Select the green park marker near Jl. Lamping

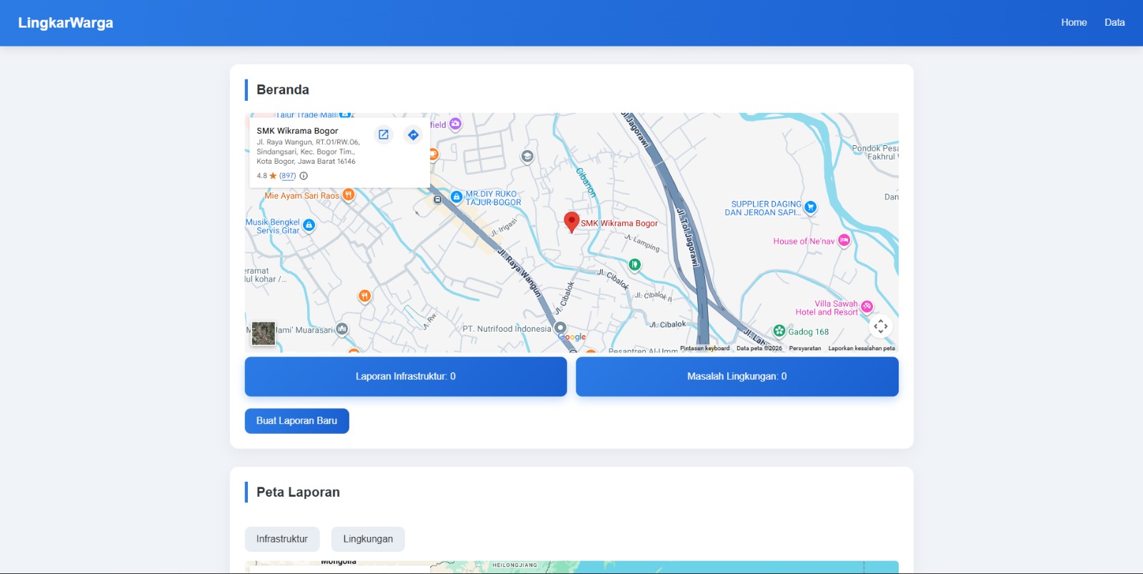point(634,265)
